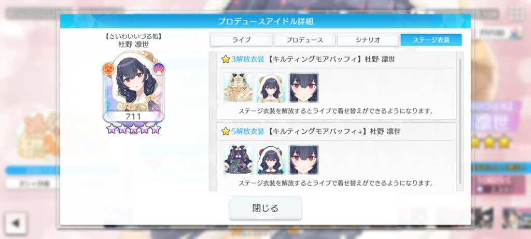The height and width of the screenshot is (239, 531).
Task: Select the シナリオ tab
Action: point(368,39)
